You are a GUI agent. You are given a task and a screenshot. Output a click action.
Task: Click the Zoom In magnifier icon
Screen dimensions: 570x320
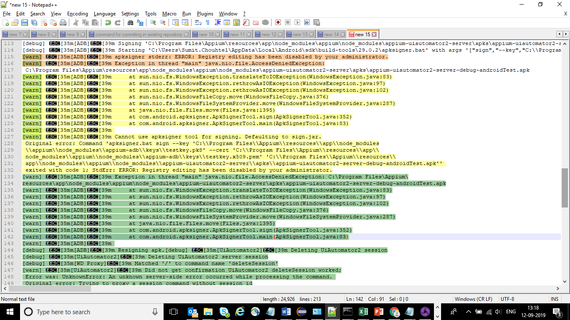[x=153, y=22]
